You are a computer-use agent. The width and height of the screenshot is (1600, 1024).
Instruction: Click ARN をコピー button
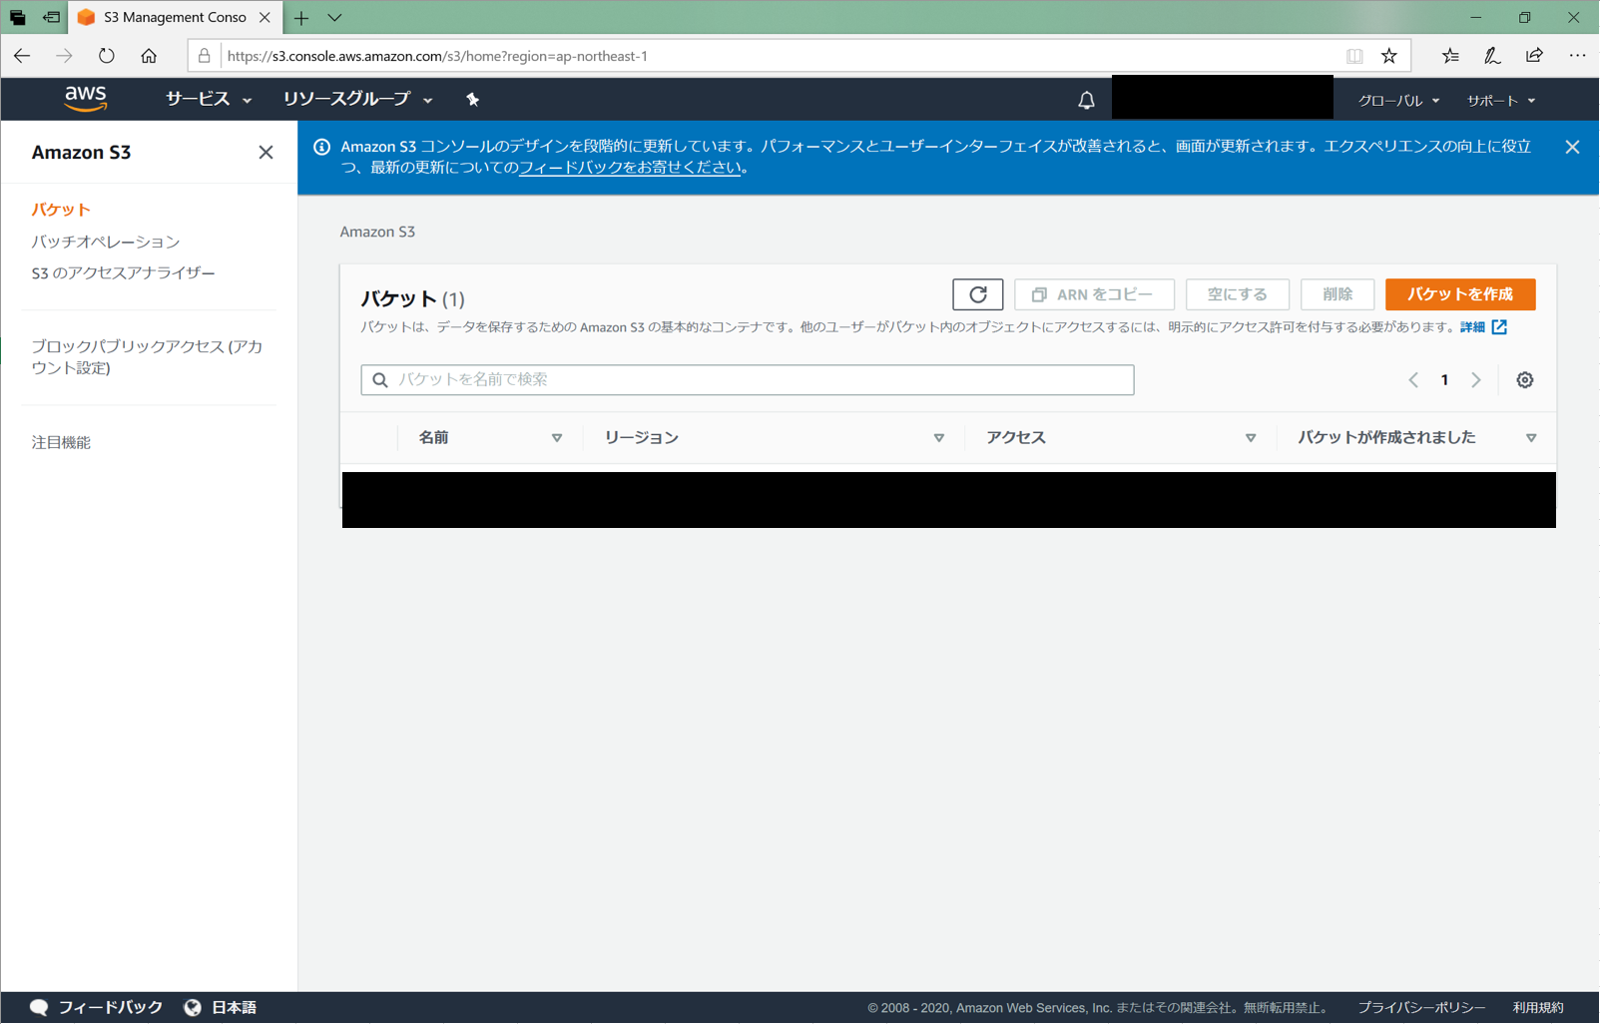point(1094,294)
